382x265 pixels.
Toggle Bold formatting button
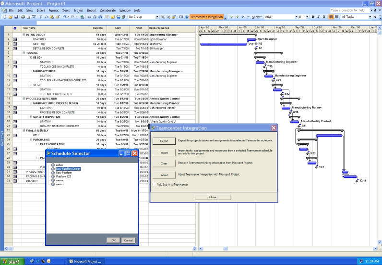tap(313, 17)
